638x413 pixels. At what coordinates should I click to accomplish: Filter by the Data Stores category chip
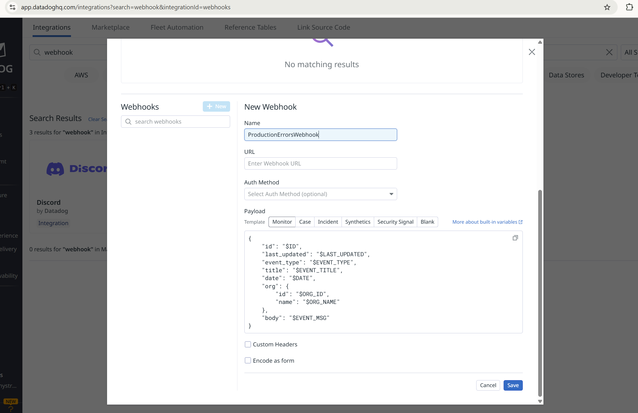click(x=566, y=75)
